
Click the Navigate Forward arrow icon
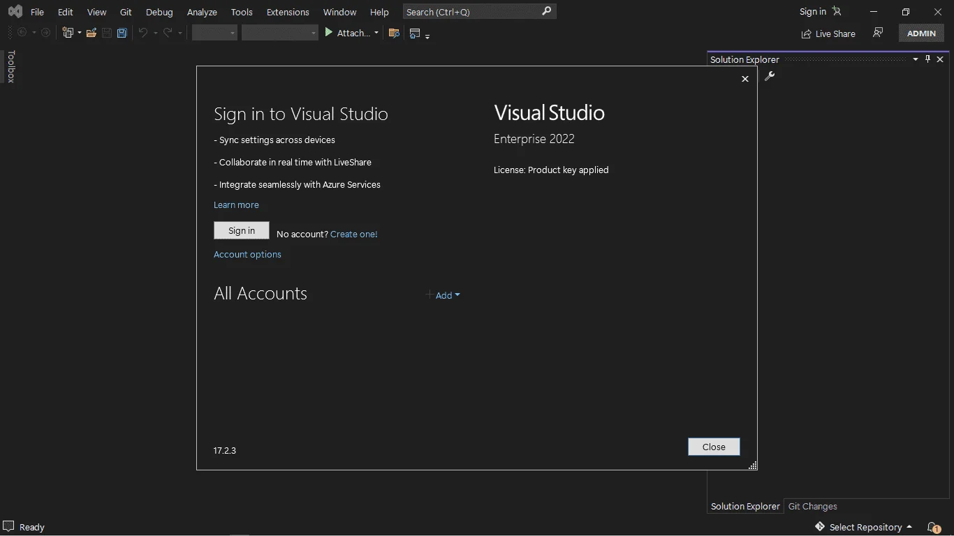click(x=46, y=33)
